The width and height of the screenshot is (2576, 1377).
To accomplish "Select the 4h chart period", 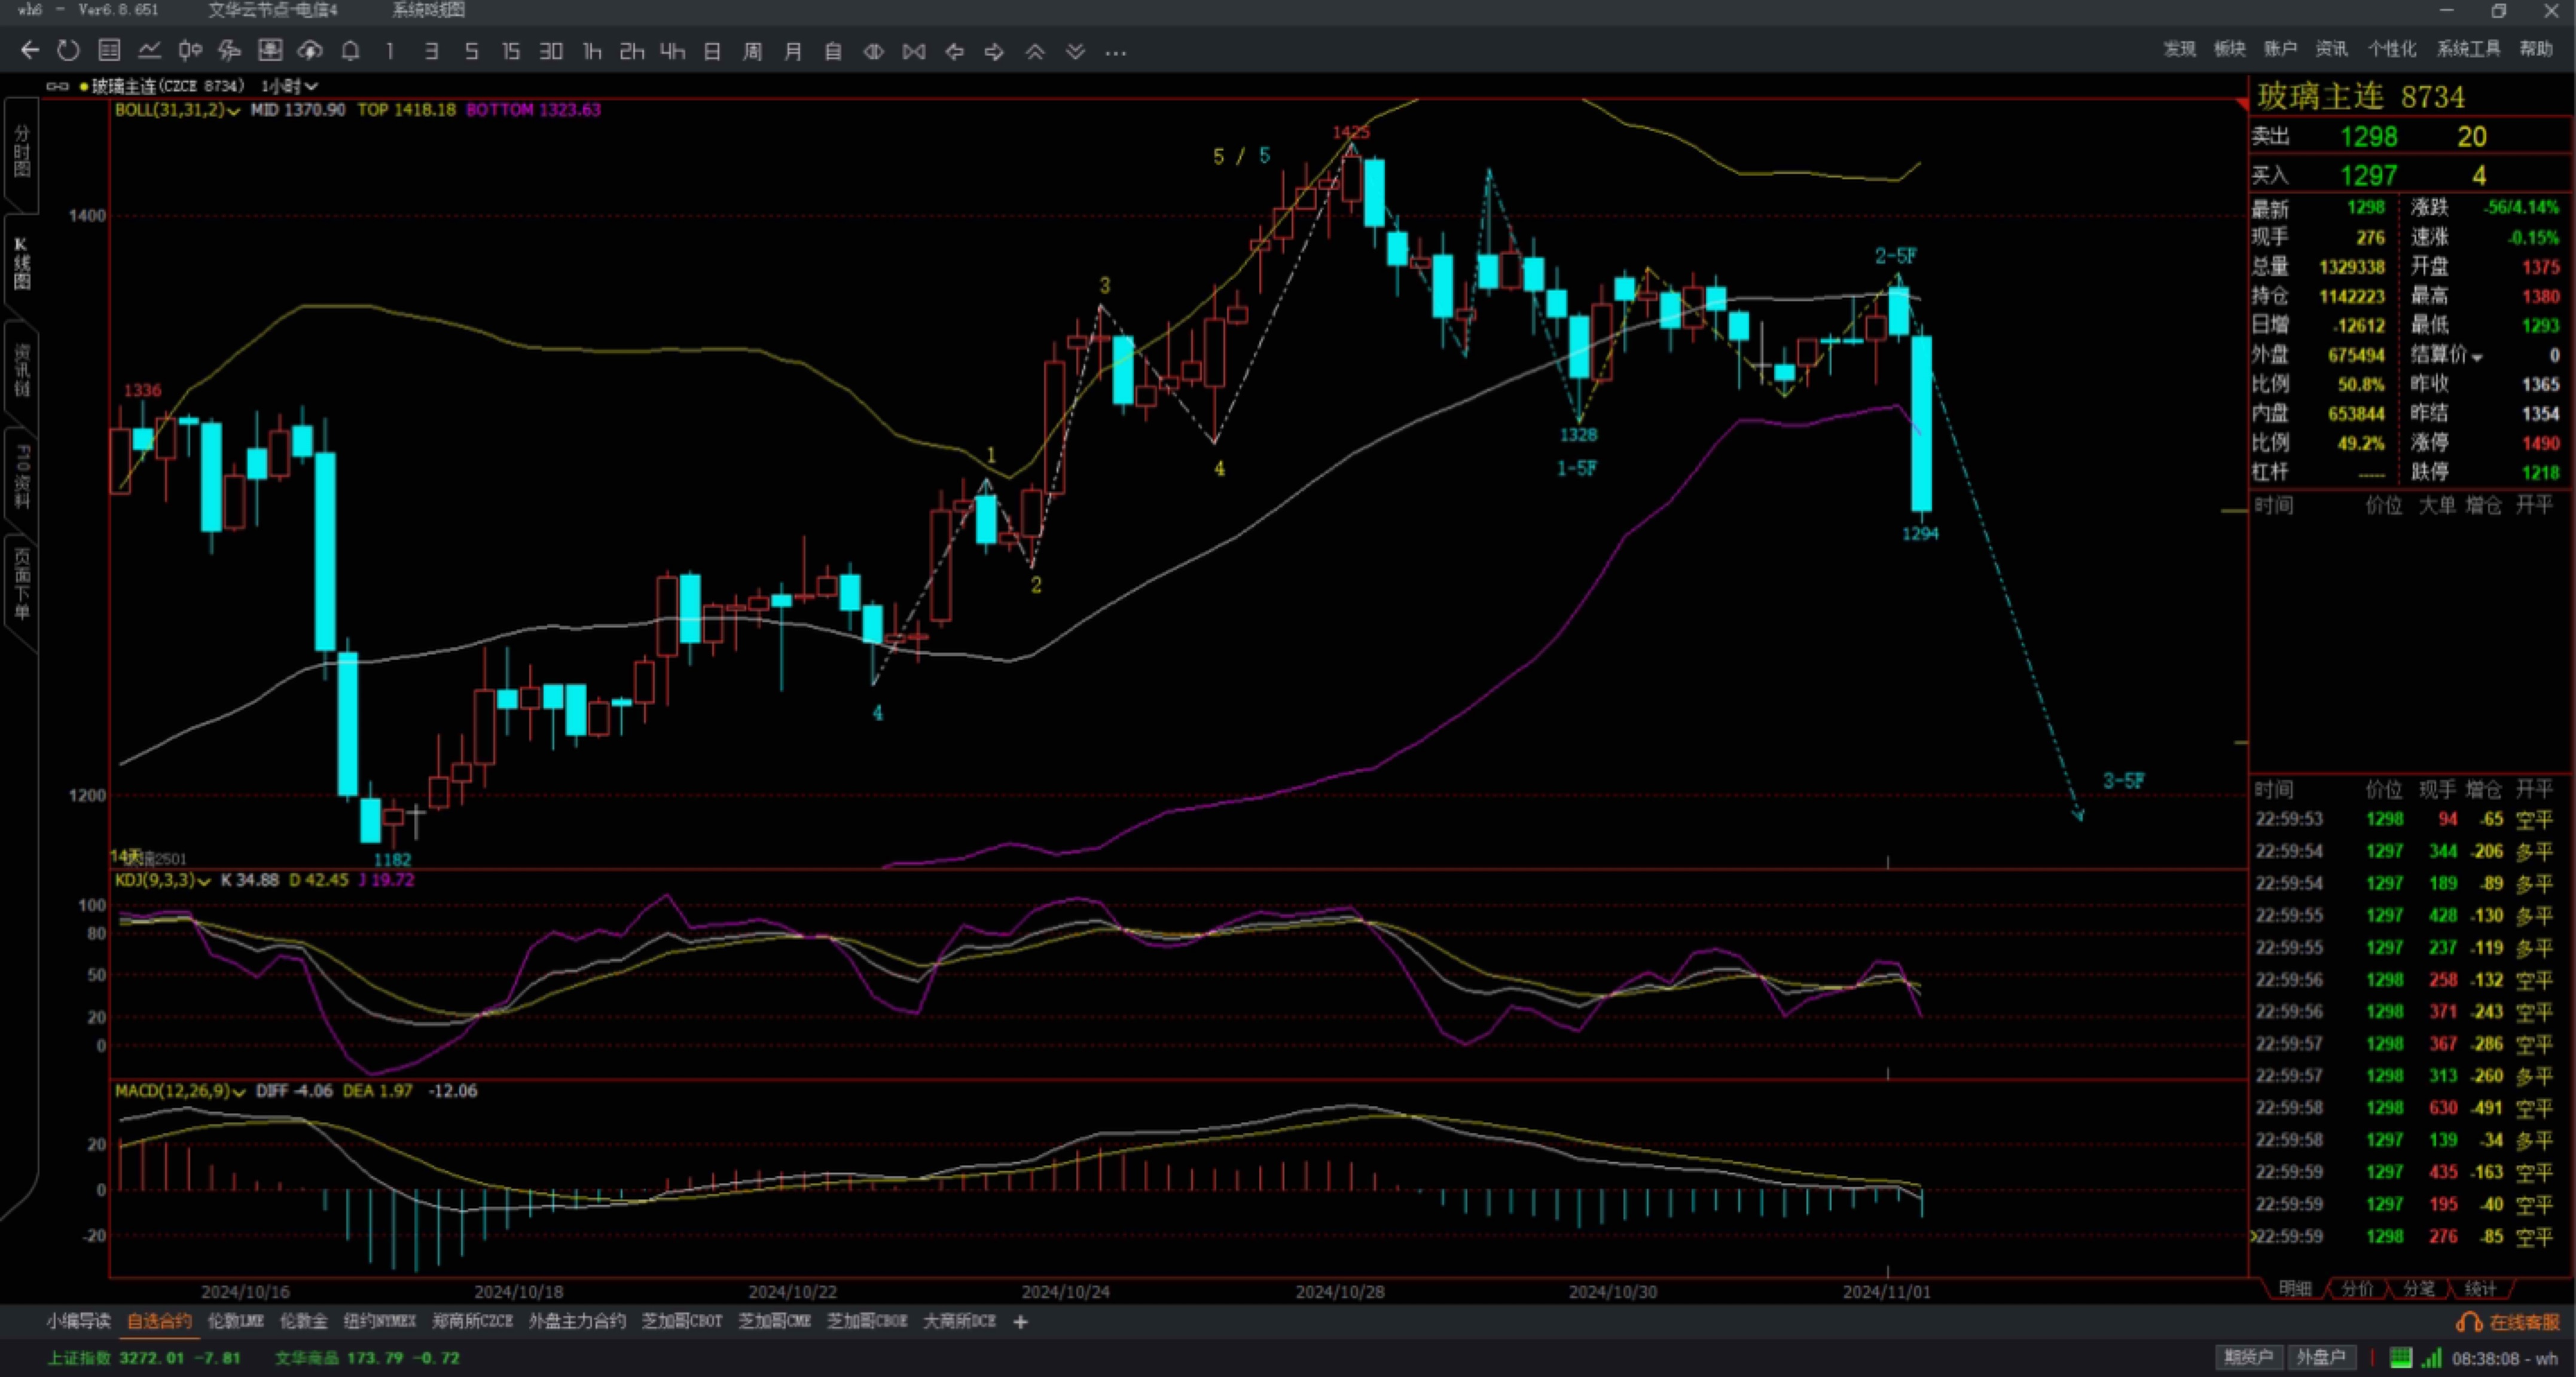I will point(672,51).
